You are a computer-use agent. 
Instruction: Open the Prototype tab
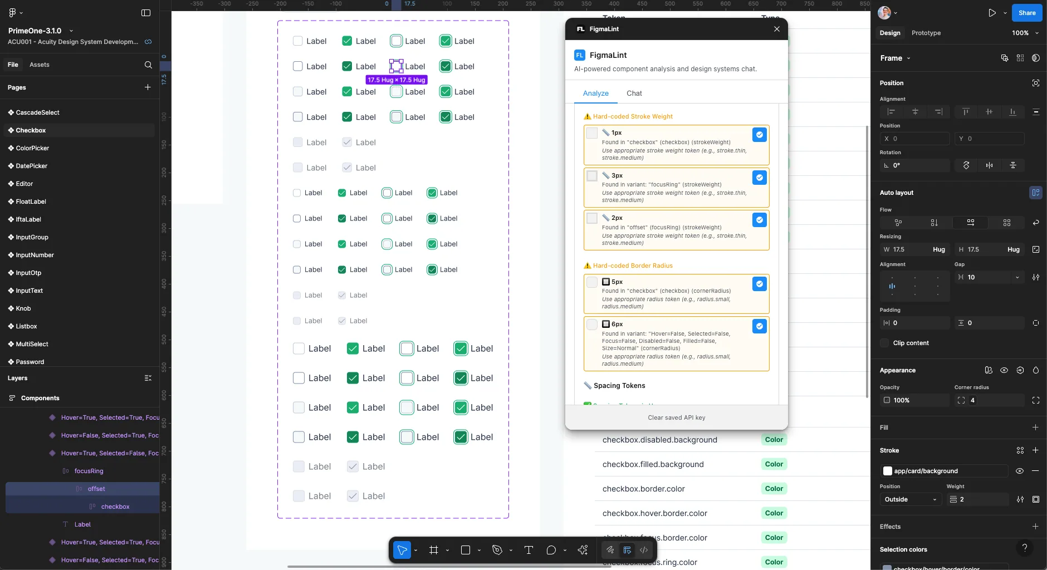click(926, 33)
